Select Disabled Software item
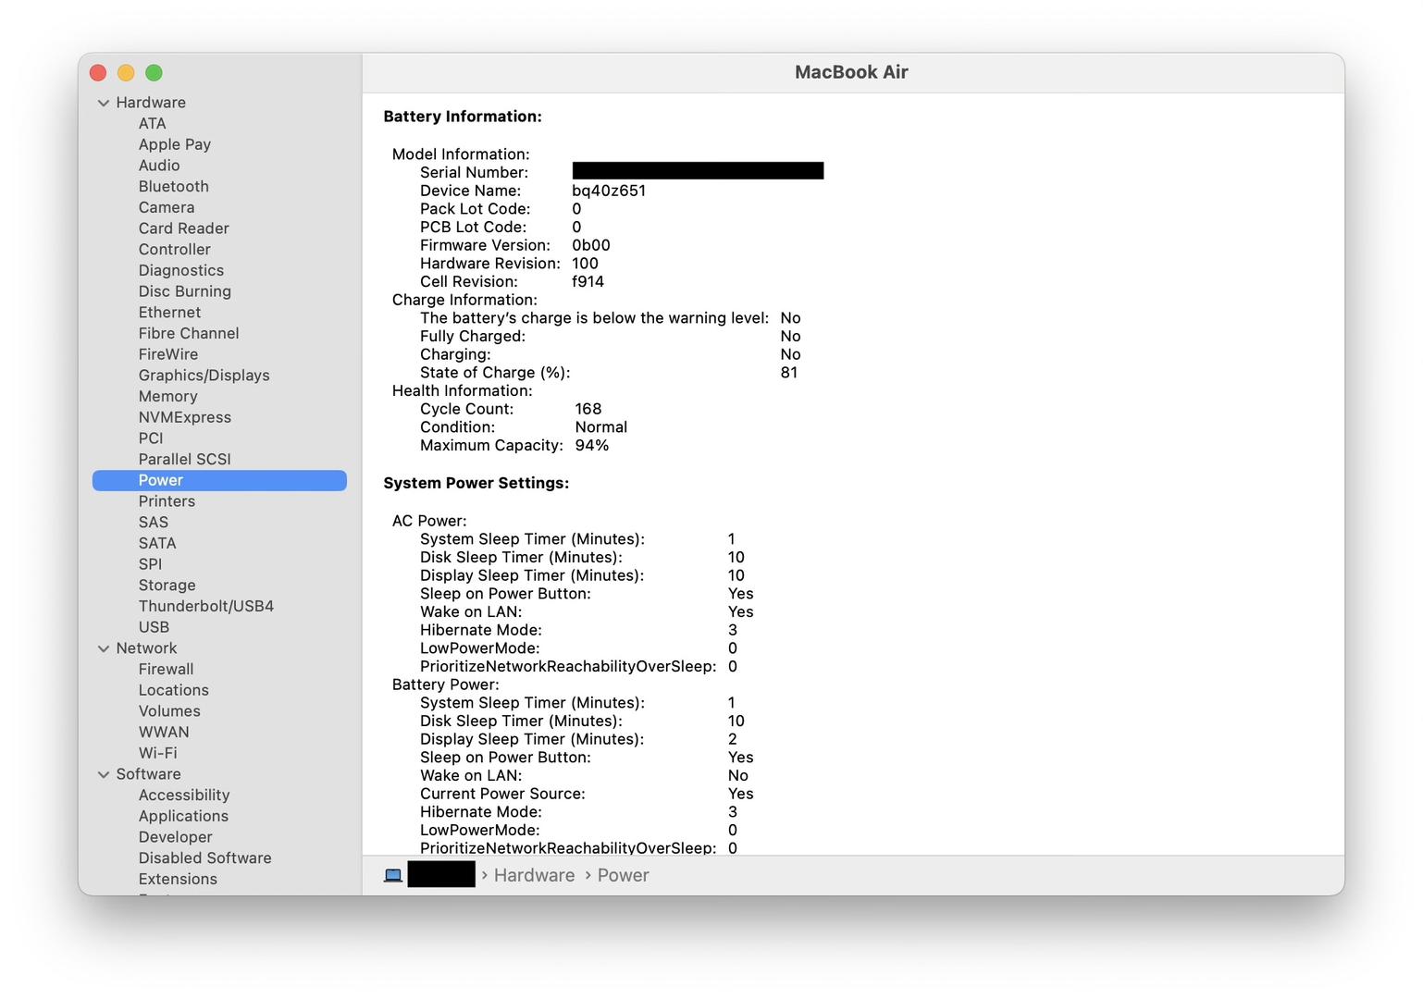The height and width of the screenshot is (999, 1423). [x=204, y=857]
